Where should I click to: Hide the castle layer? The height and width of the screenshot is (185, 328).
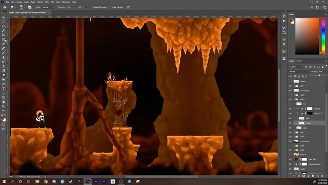pyautogui.click(x=290, y=169)
